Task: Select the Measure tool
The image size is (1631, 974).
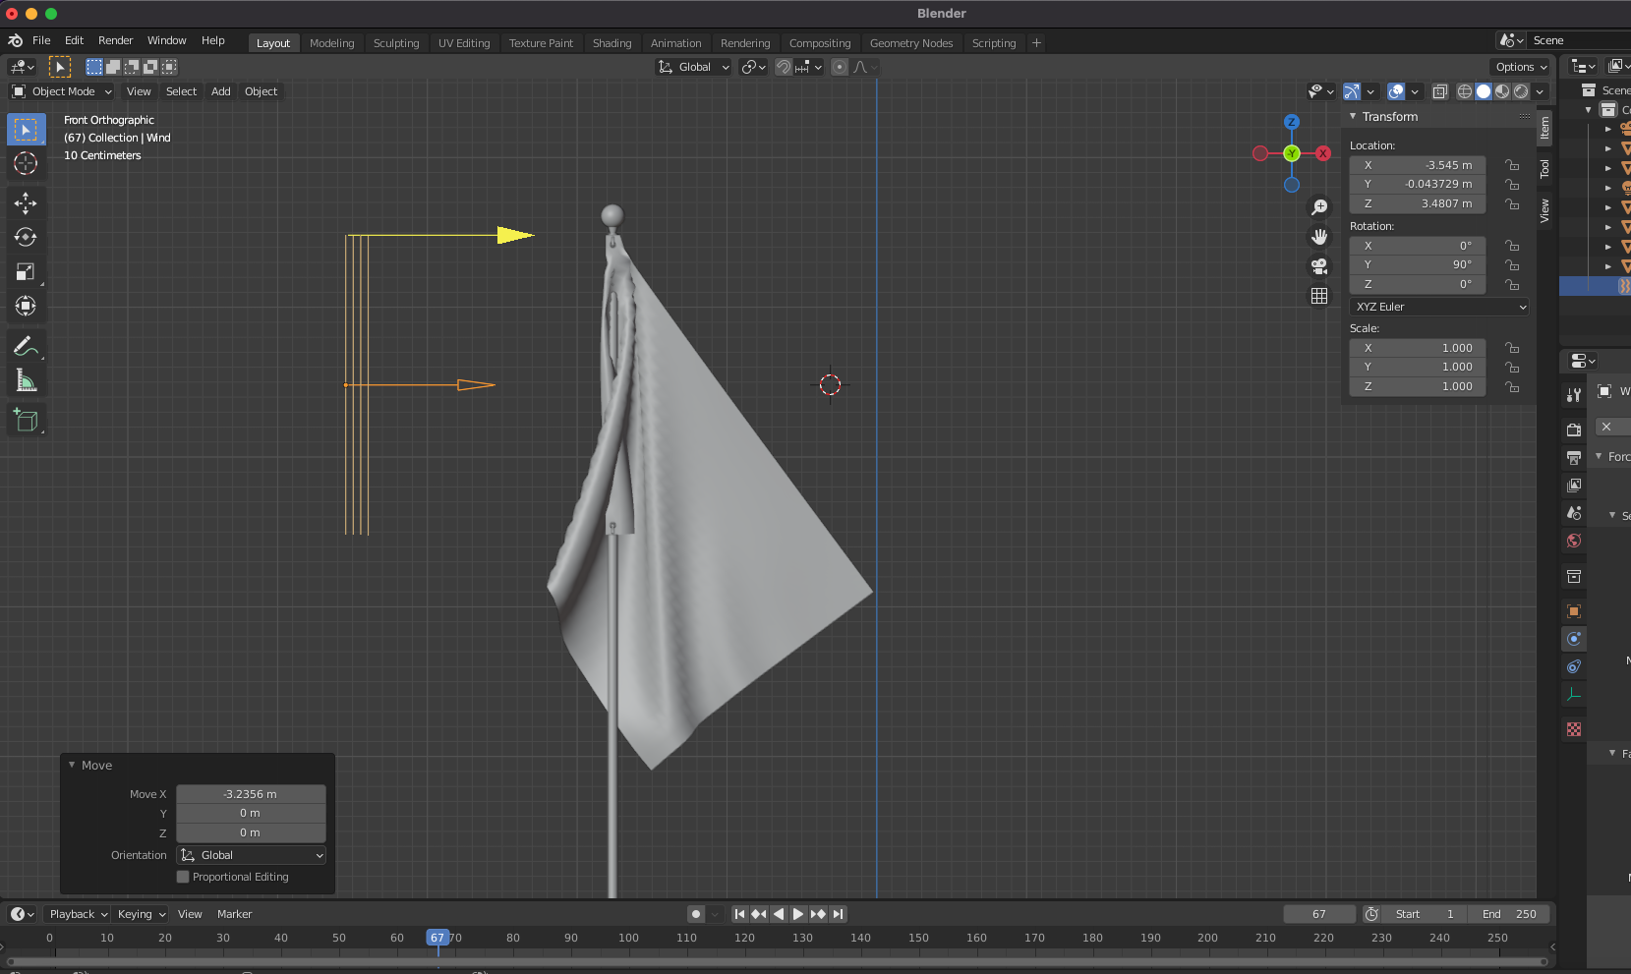Action: tap(26, 380)
